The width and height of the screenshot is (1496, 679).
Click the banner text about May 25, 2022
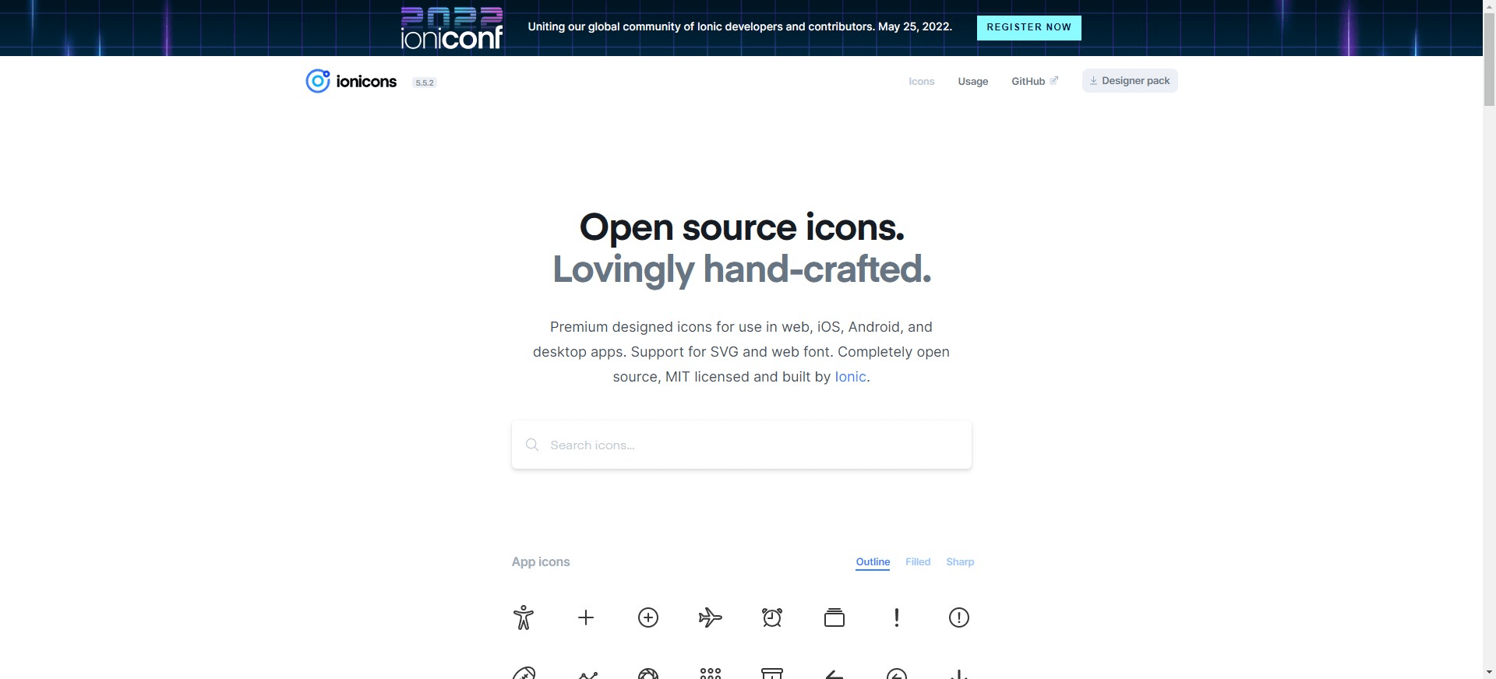tap(740, 26)
